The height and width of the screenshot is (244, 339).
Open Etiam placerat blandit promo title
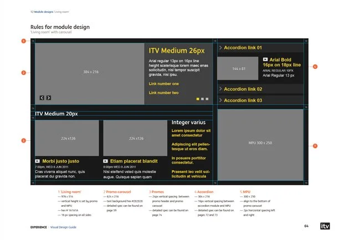(x=134, y=161)
